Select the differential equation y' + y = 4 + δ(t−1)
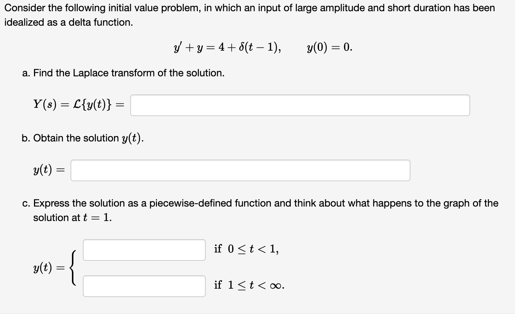 [x=235, y=48]
